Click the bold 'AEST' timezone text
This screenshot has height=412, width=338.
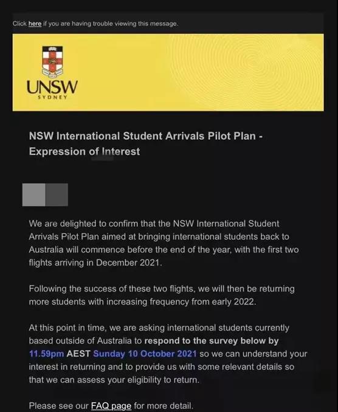pos(78,354)
